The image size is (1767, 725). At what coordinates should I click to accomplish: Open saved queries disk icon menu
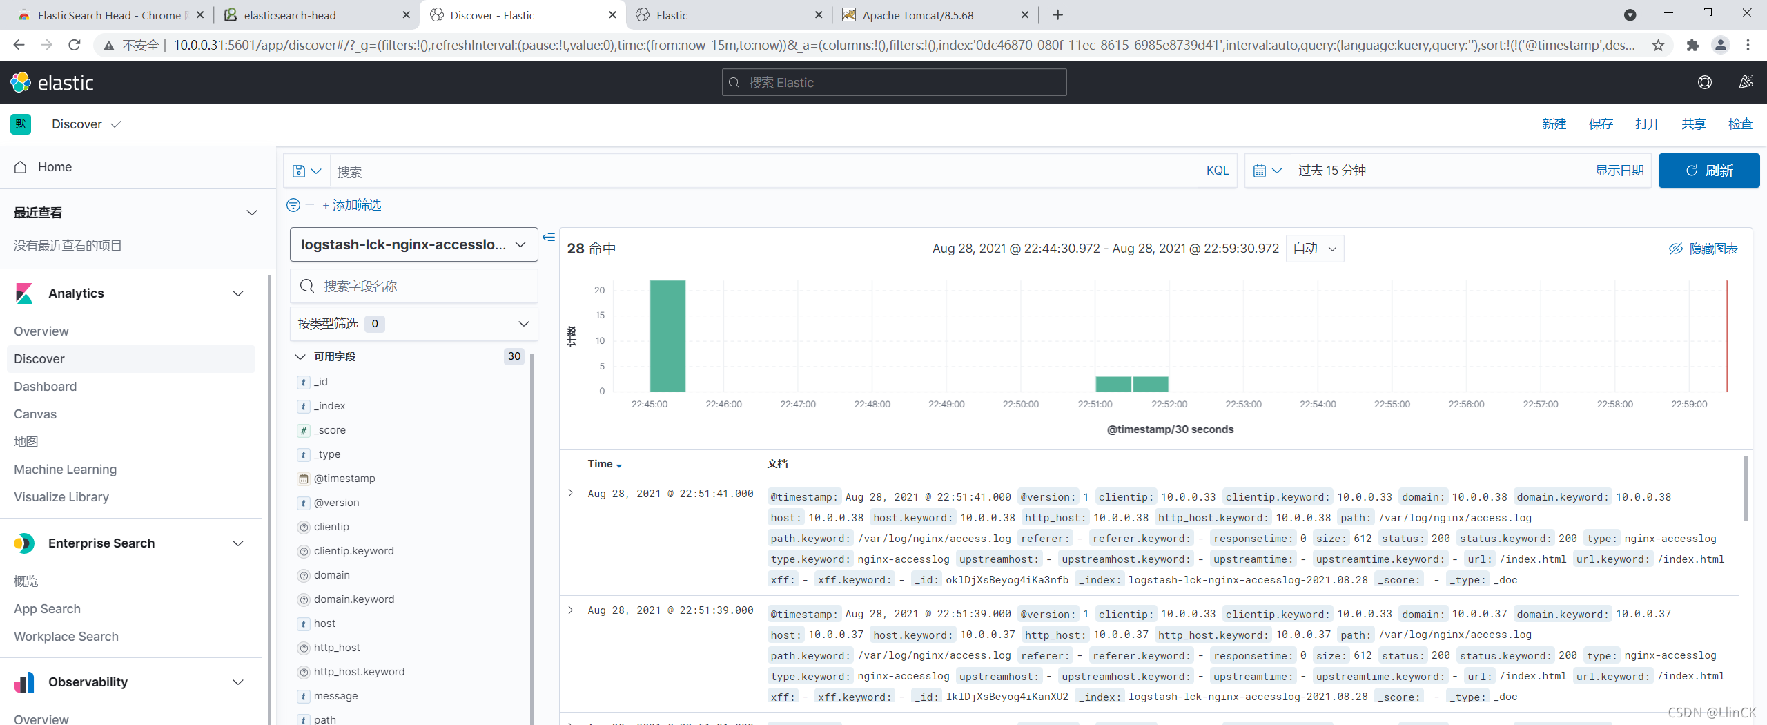306,171
